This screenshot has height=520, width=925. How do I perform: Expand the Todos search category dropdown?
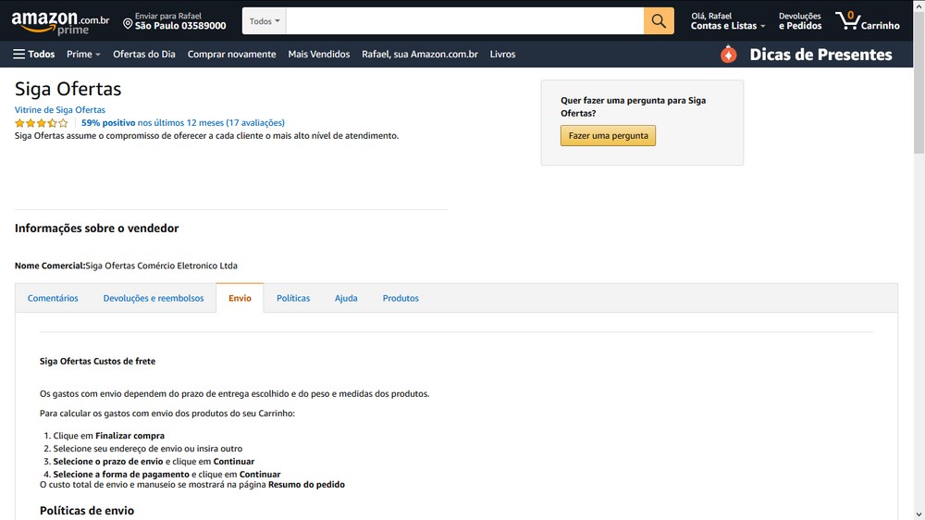[265, 21]
